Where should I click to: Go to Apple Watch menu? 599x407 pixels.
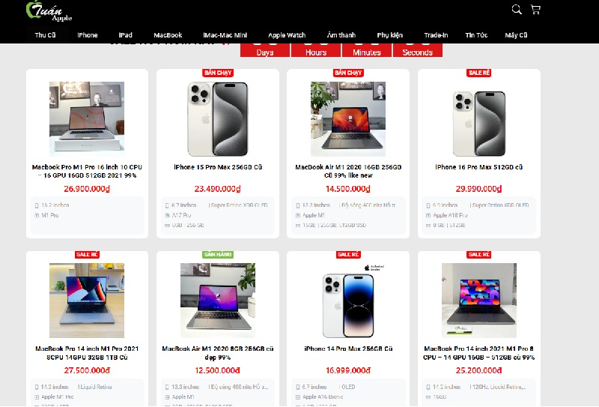[287, 35]
